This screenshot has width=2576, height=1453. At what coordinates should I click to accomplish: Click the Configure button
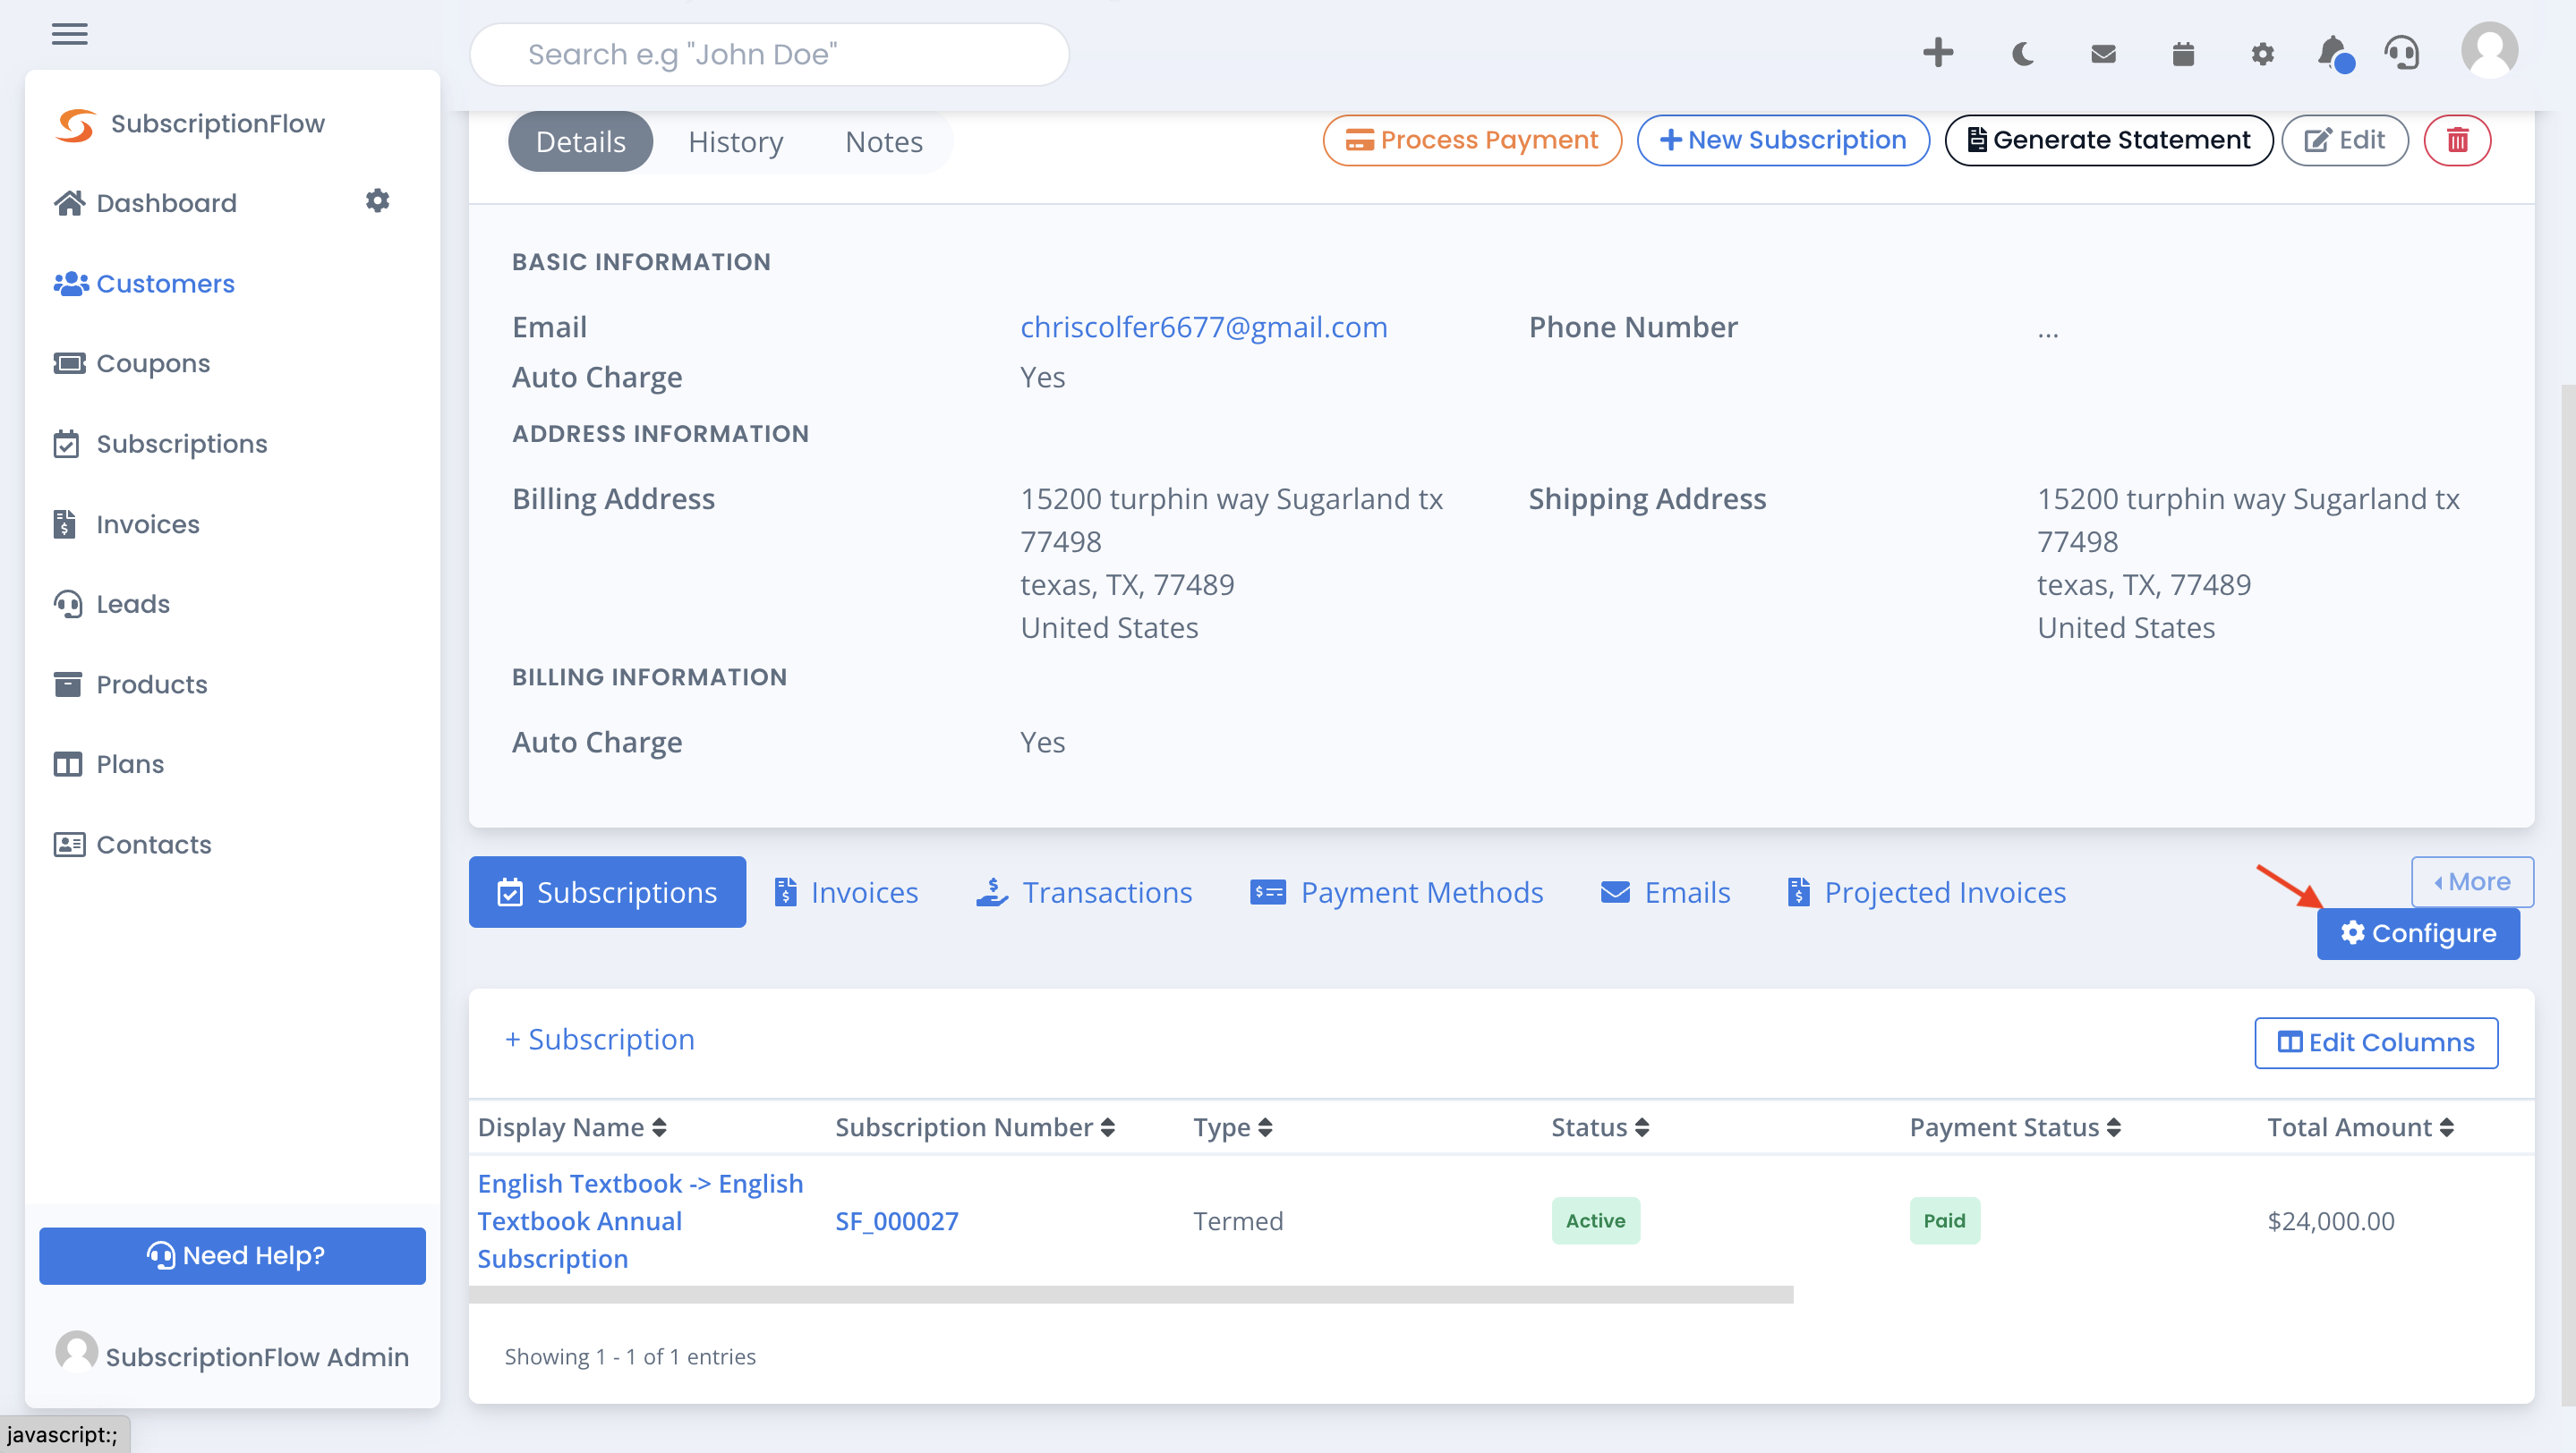pos(2418,933)
